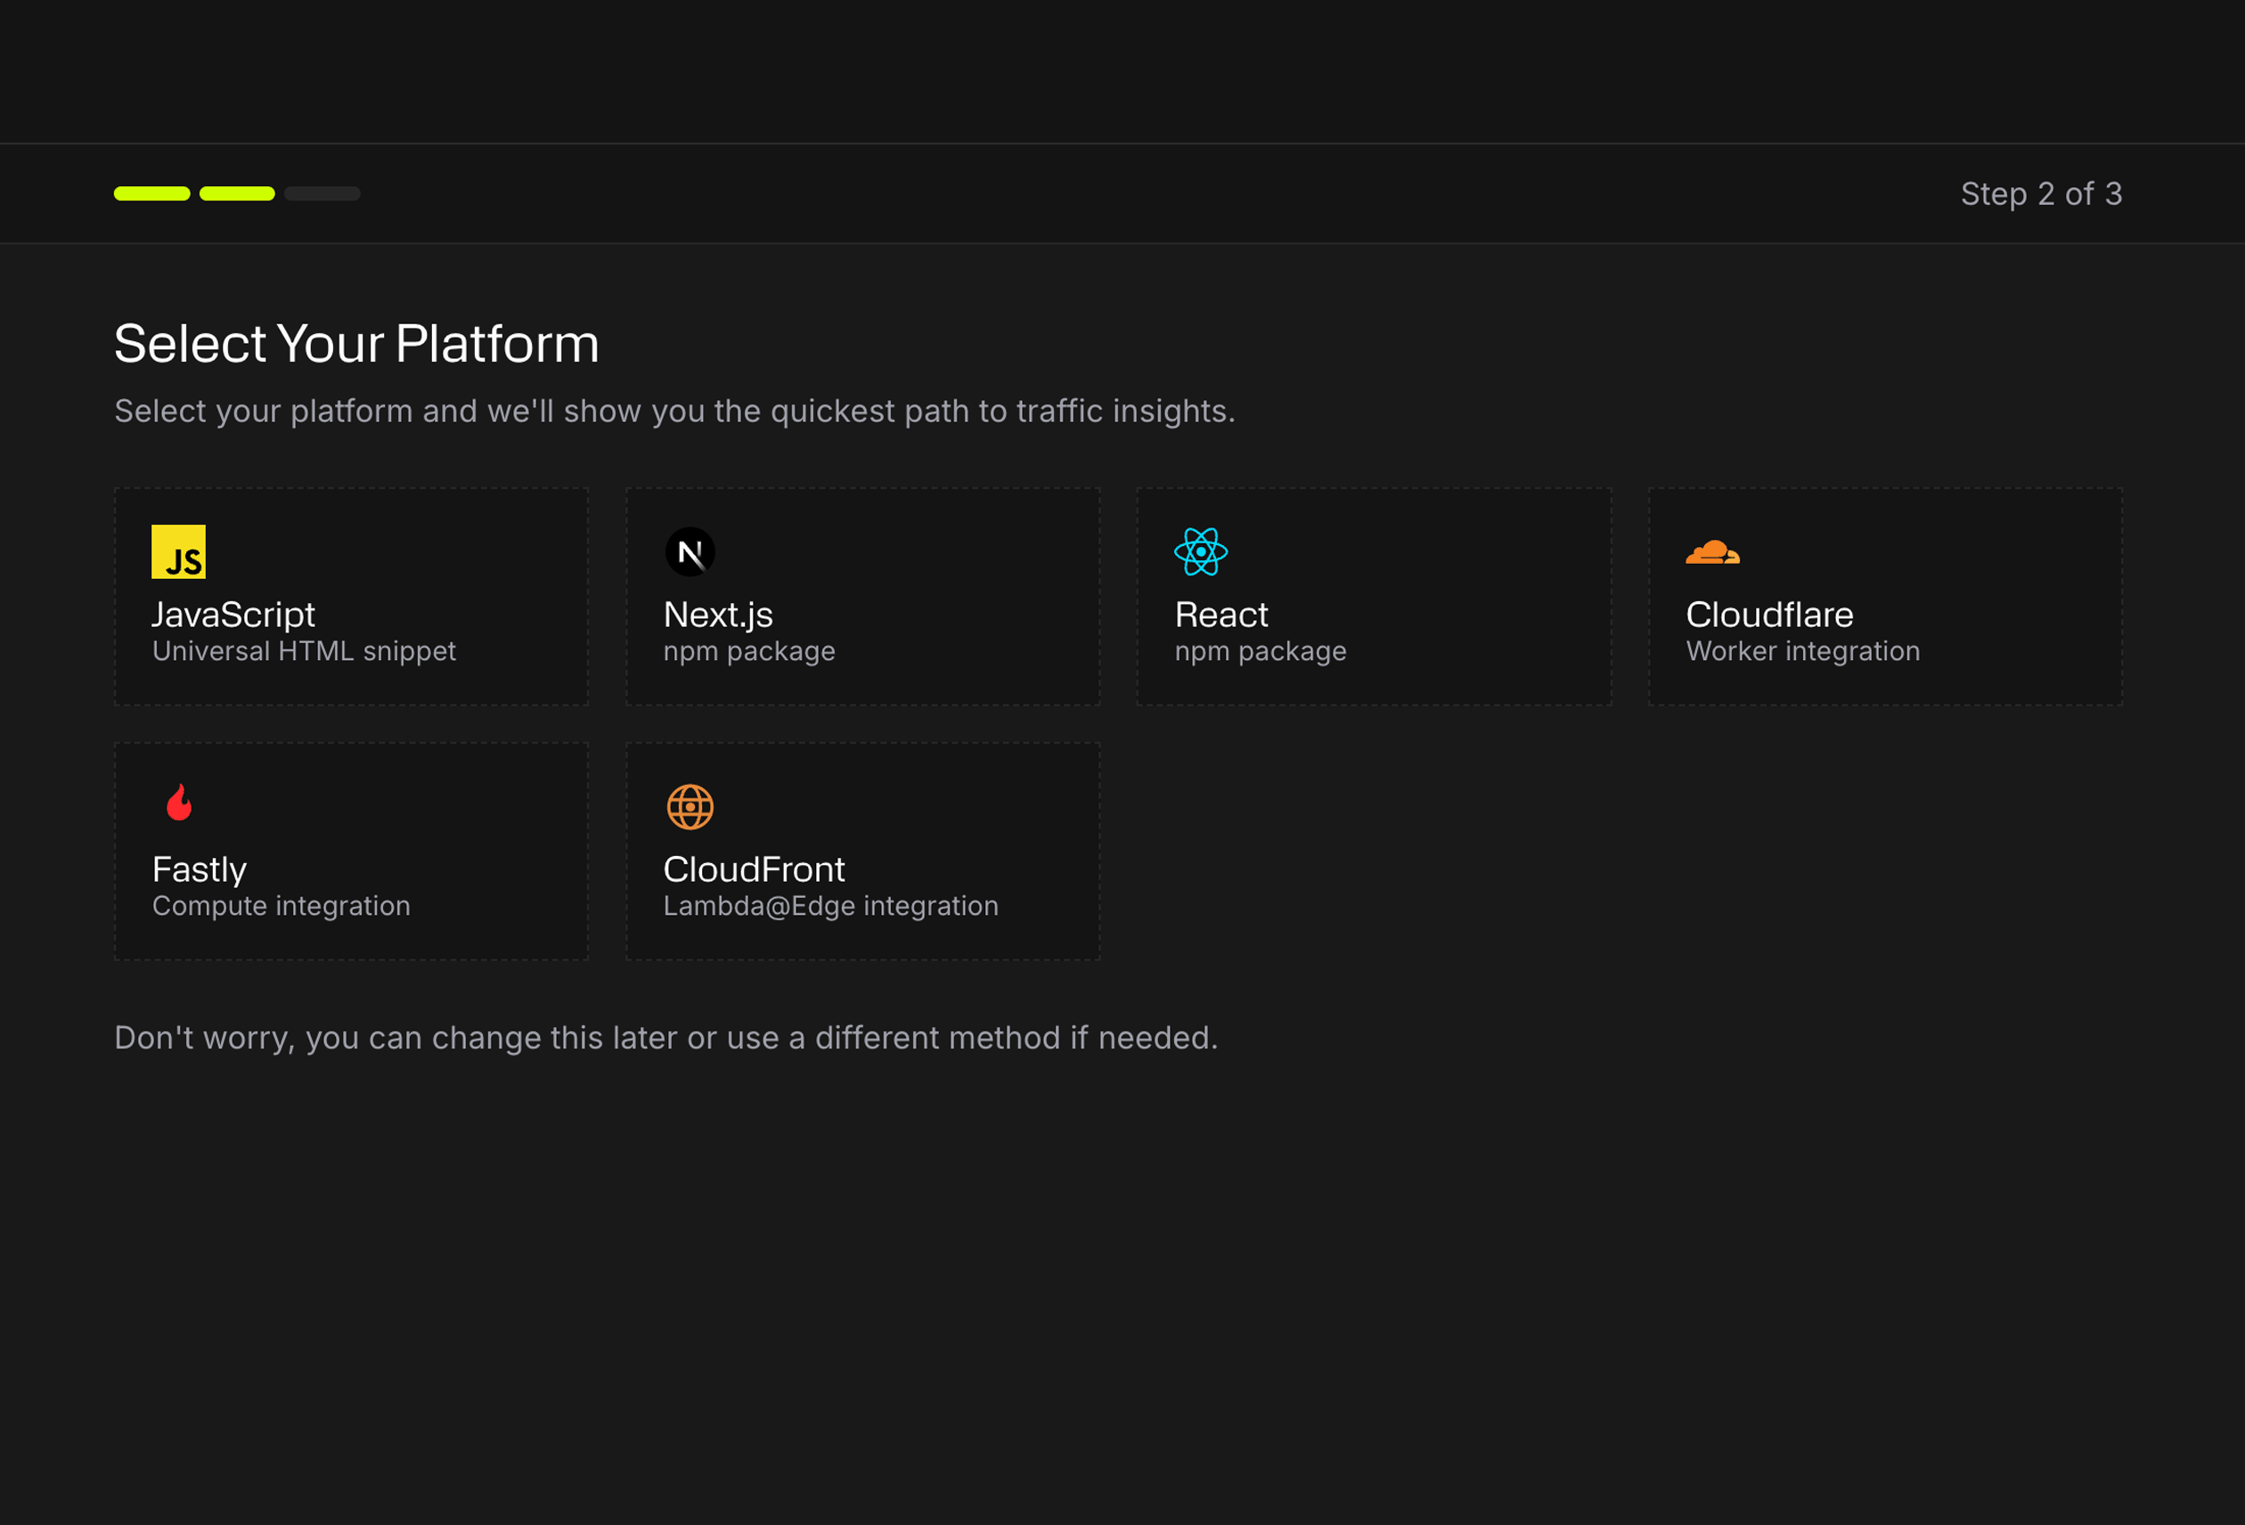Click the second green progress step bar
Screen dimensions: 2245x1525
237,193
